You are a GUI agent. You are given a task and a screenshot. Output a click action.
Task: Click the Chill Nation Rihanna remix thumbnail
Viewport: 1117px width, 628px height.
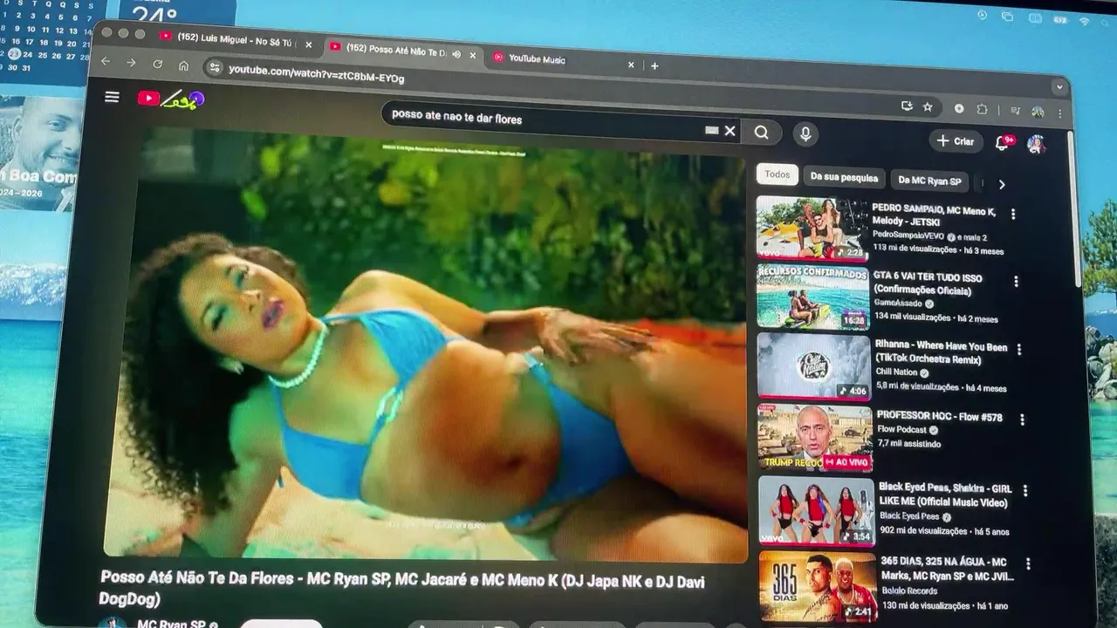pyautogui.click(x=814, y=365)
